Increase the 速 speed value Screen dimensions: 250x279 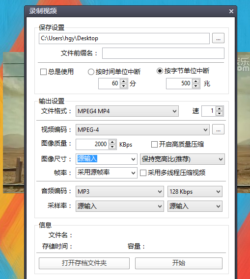pos(220,109)
